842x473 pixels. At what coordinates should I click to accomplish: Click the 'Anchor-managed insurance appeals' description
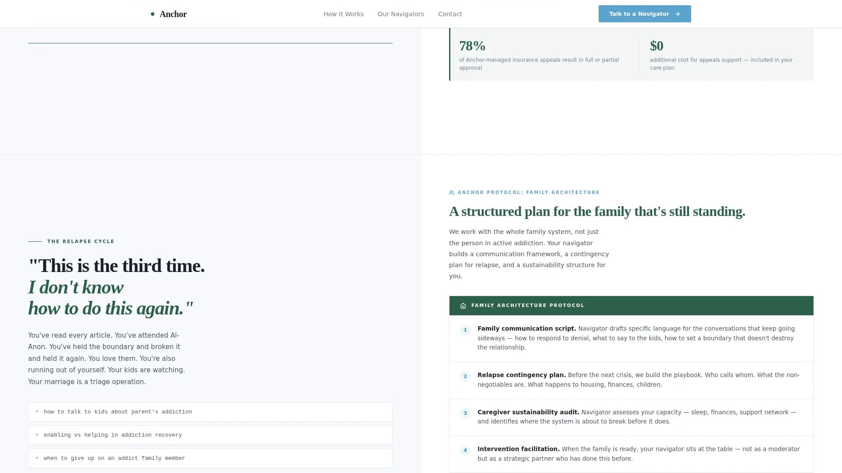539,64
